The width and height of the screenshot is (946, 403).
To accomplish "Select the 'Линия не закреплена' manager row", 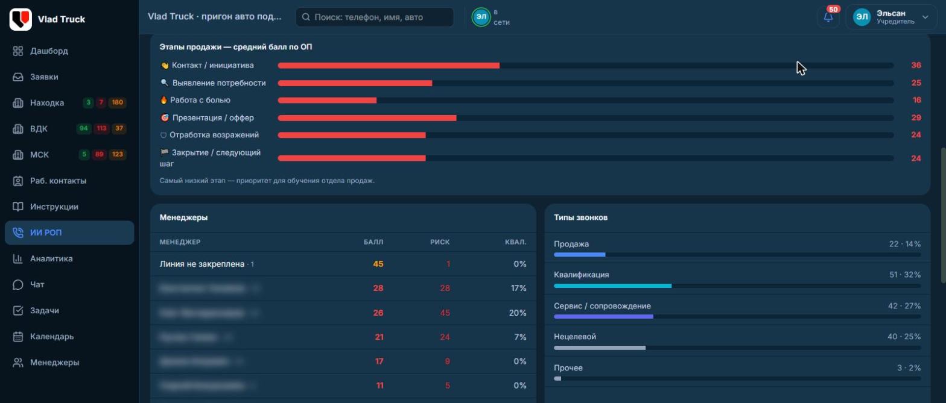I will 343,264.
